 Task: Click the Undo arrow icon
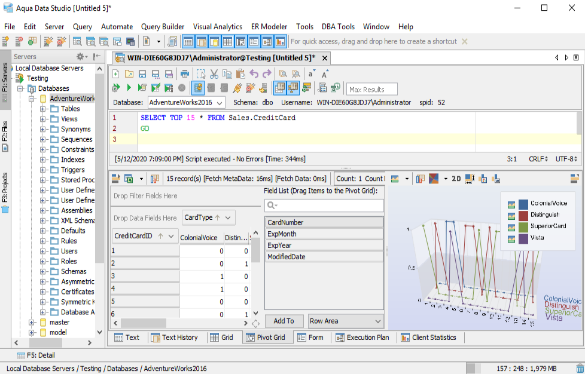[x=254, y=74]
